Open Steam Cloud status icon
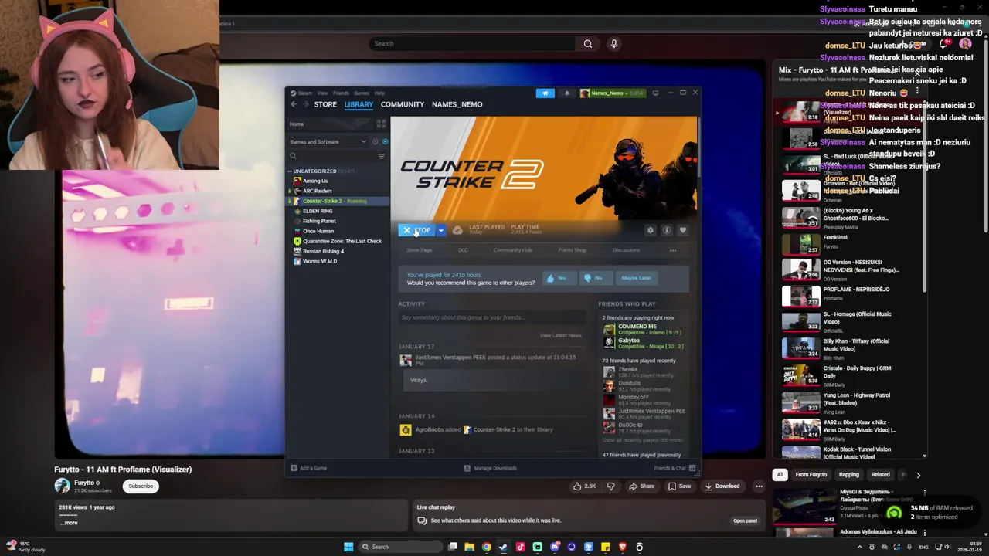Viewport: 989px width, 556px height. click(457, 230)
